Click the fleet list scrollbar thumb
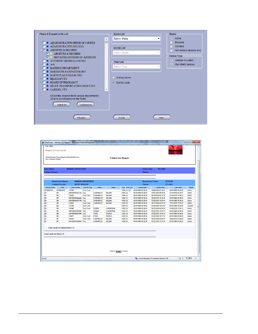Image resolution: width=258 pixels, height=334 pixels. pos(107,42)
